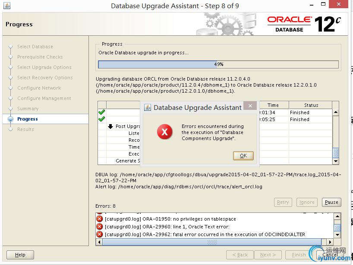The height and width of the screenshot is (265, 353).
Task: Click first green checkmark in steps table
Action: click(x=102, y=112)
